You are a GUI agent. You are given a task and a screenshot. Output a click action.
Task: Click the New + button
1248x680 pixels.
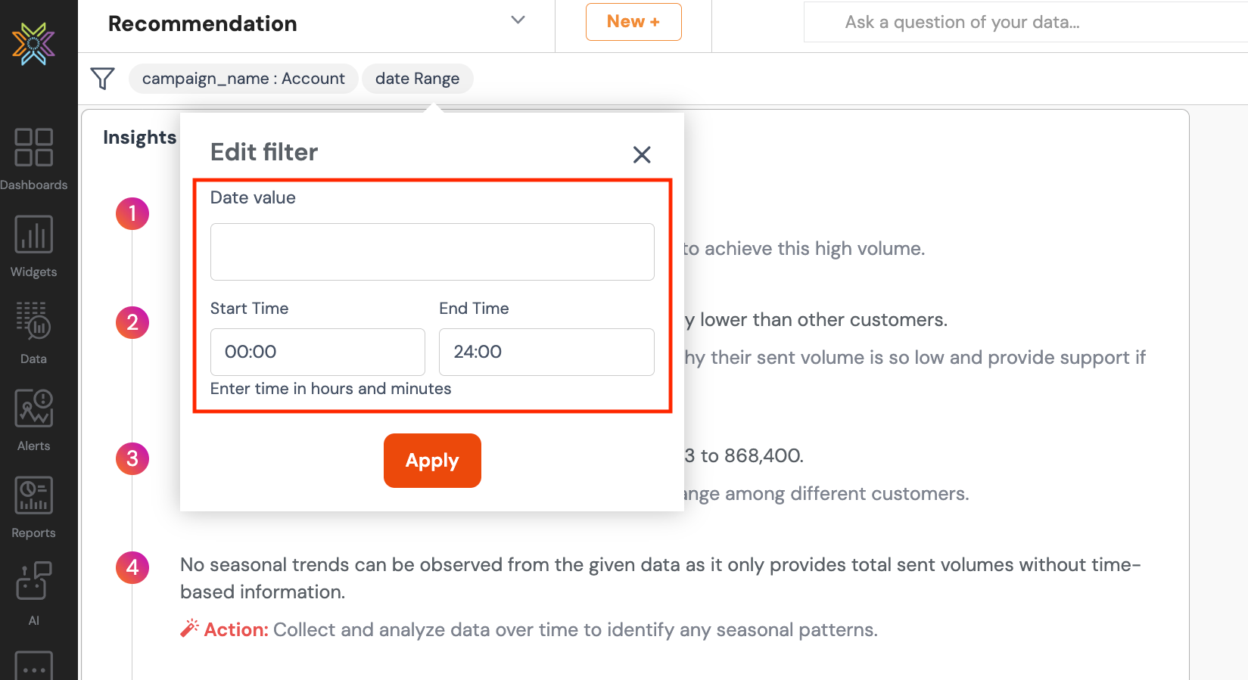pyautogui.click(x=633, y=22)
